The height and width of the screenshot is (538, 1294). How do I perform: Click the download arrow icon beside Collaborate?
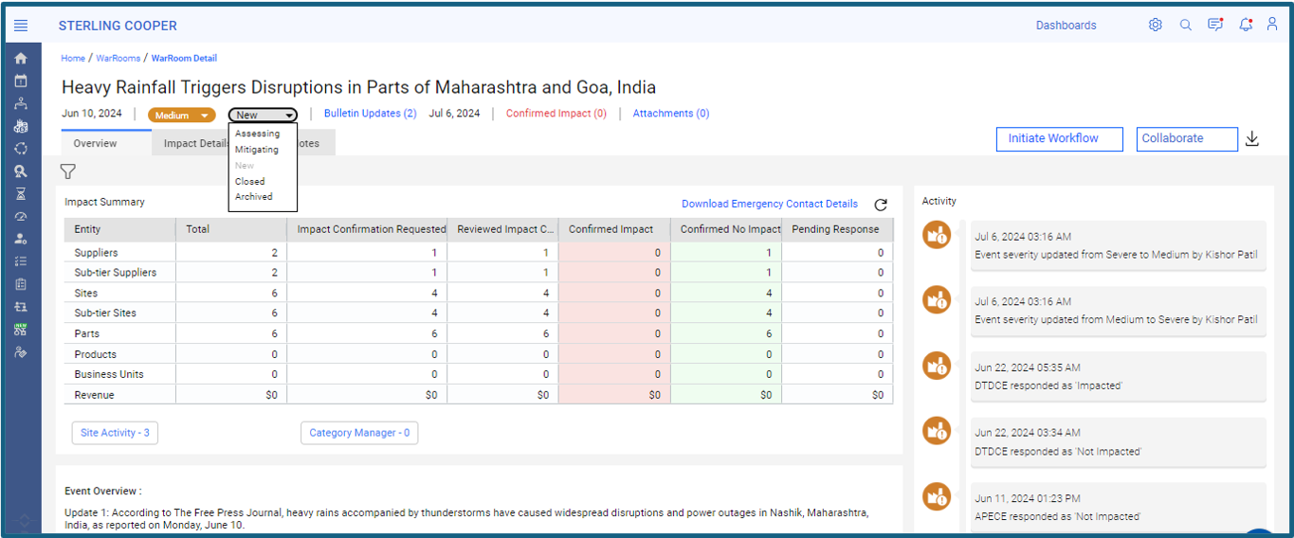click(1251, 139)
